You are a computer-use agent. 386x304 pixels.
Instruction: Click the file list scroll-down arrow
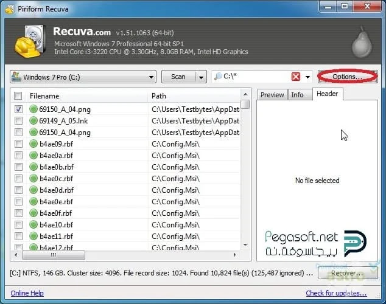[x=245, y=245]
